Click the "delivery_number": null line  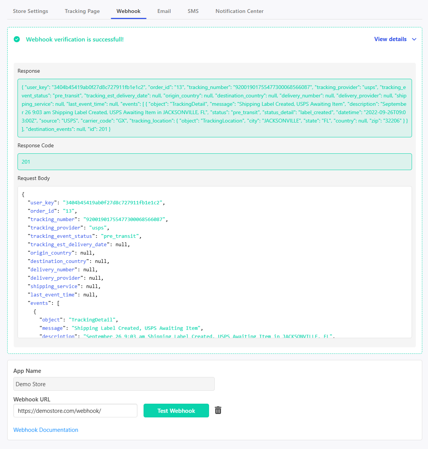click(x=62, y=269)
